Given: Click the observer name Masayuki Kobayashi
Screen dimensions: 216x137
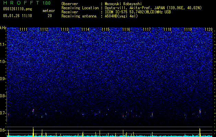Looking at the screenshot, I should [x=123, y=4].
